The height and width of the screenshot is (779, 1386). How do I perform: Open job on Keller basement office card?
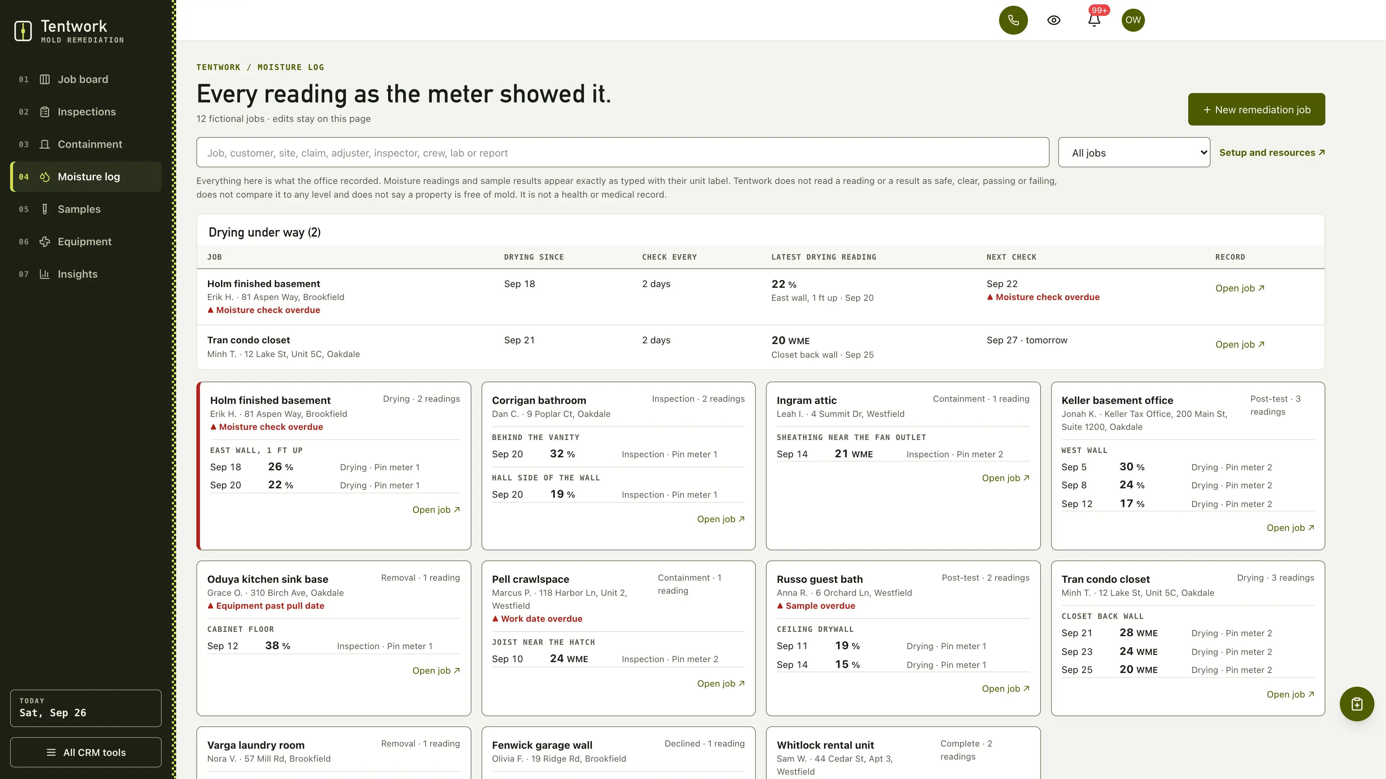click(x=1290, y=528)
